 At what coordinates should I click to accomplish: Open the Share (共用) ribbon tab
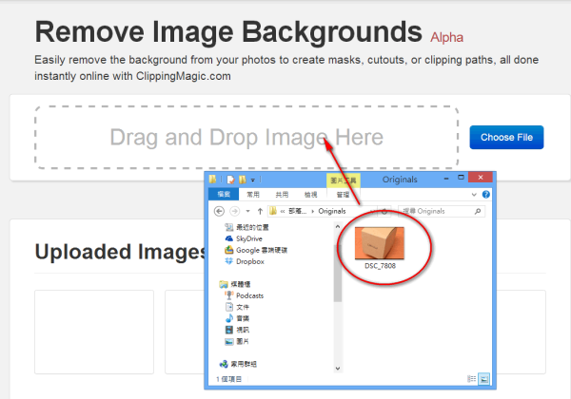tap(282, 195)
